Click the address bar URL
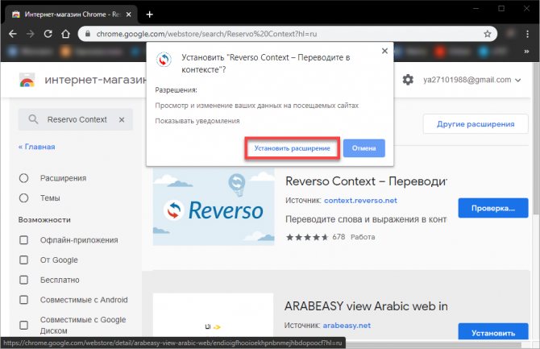Screen dimensions: 540x349 pyautogui.click(x=206, y=34)
